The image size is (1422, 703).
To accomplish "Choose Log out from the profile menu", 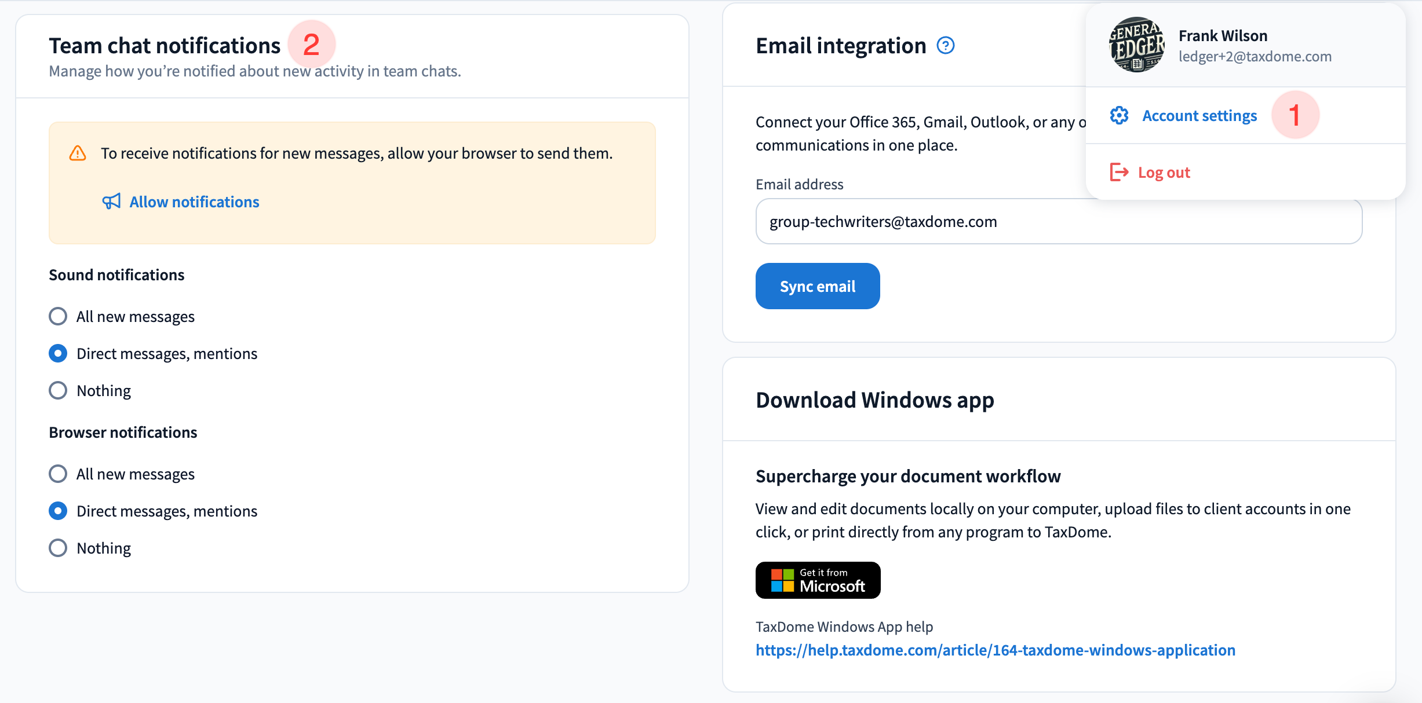I will tap(1163, 173).
